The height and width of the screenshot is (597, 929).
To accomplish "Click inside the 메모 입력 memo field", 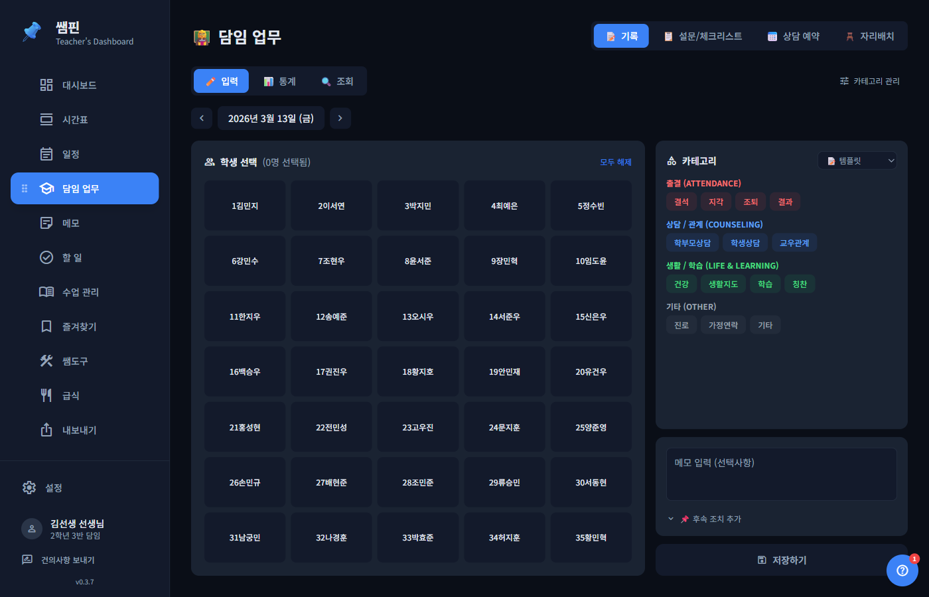I will click(x=781, y=472).
